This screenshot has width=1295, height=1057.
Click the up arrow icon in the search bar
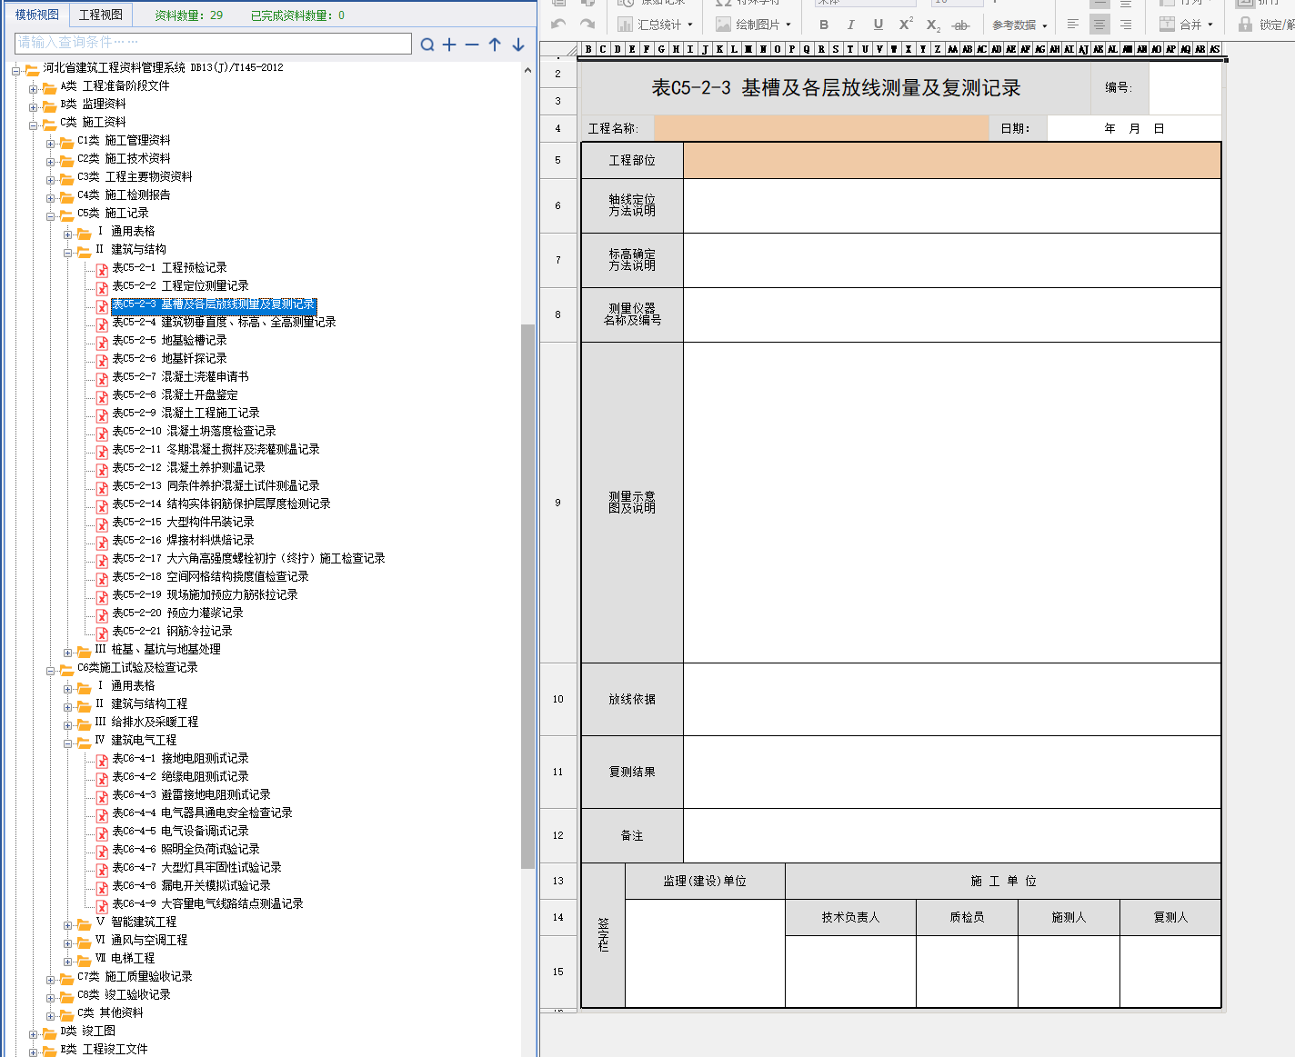[495, 44]
